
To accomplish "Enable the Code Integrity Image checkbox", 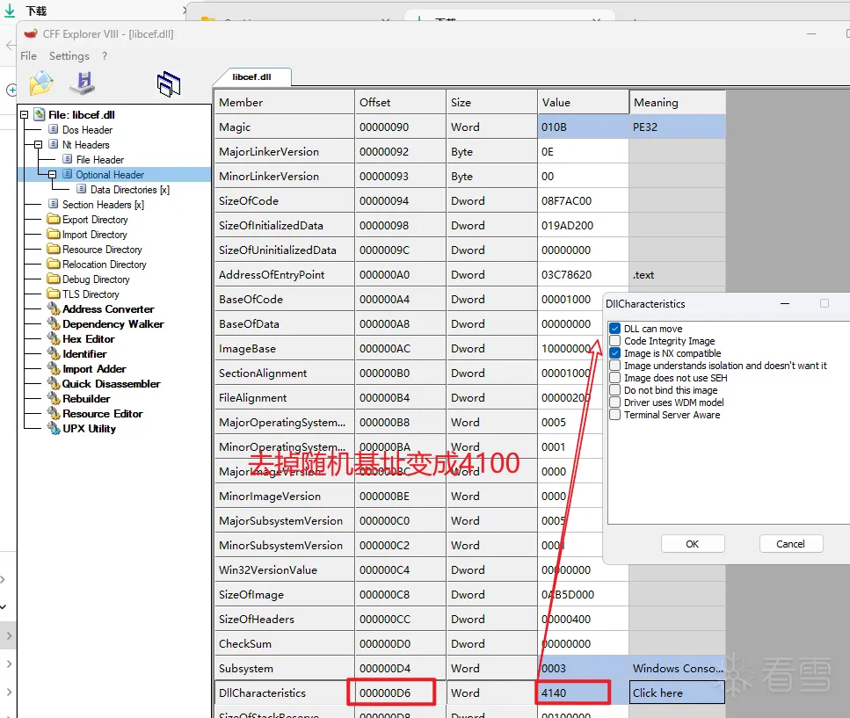I will tap(614, 340).
